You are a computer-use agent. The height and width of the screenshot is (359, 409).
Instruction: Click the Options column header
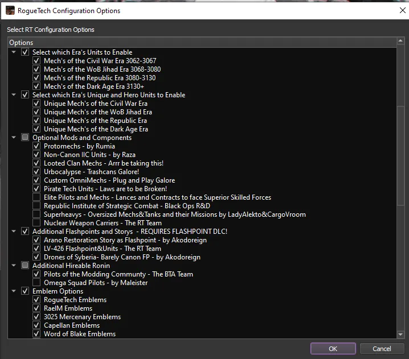(202, 43)
